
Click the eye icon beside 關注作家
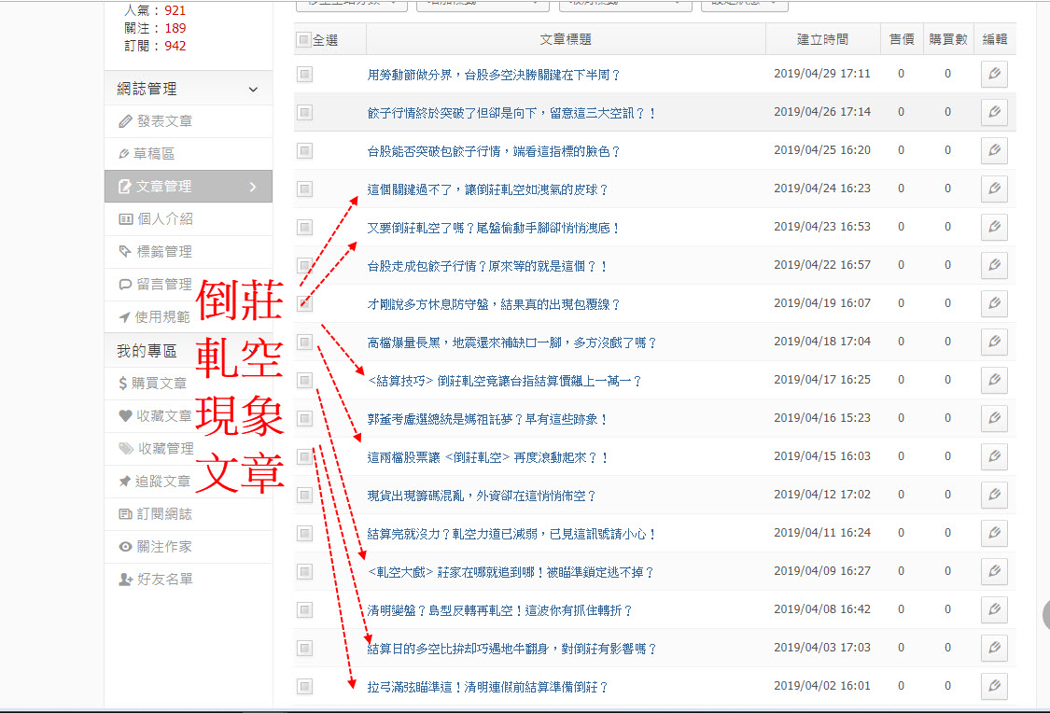click(125, 546)
